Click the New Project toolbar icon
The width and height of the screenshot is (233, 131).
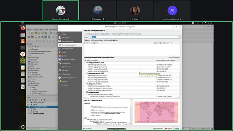pyautogui.click(x=29, y=33)
